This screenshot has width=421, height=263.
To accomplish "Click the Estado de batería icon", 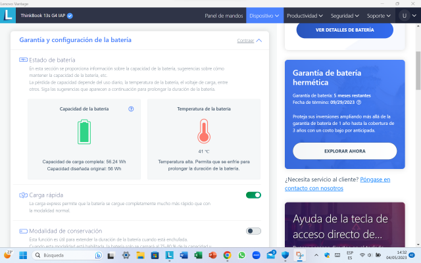I will (x=23, y=60).
